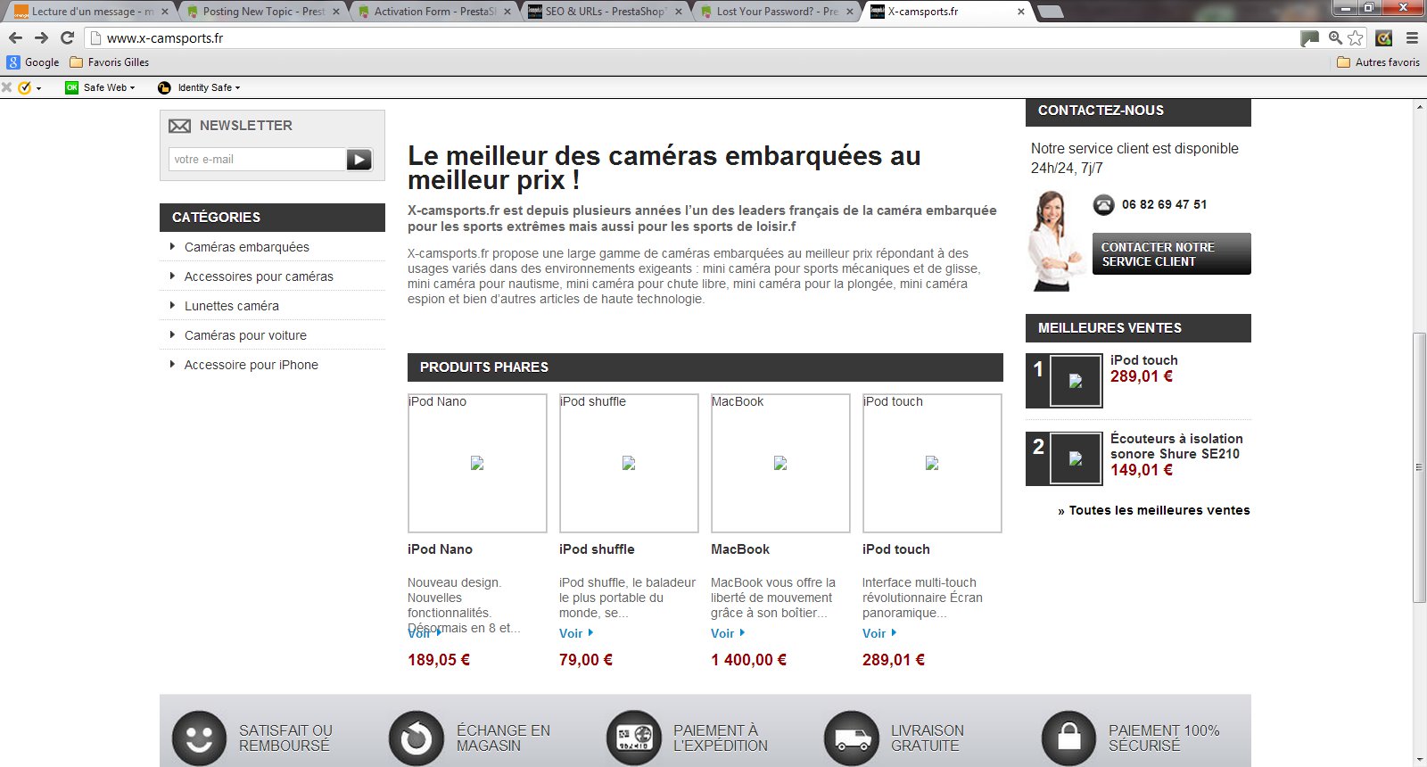Click the Échange en magasin circular arrow icon
The image size is (1427, 767).
coord(417,738)
